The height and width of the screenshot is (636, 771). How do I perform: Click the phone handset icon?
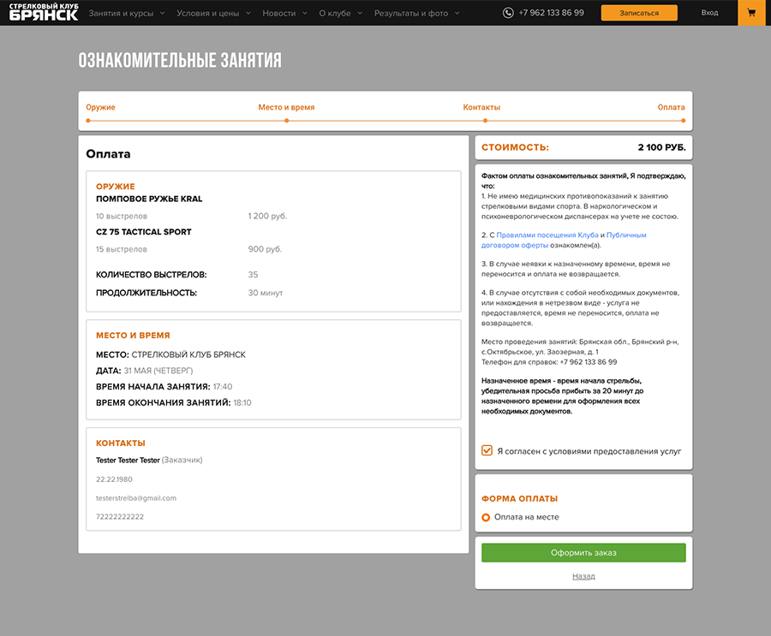(508, 13)
